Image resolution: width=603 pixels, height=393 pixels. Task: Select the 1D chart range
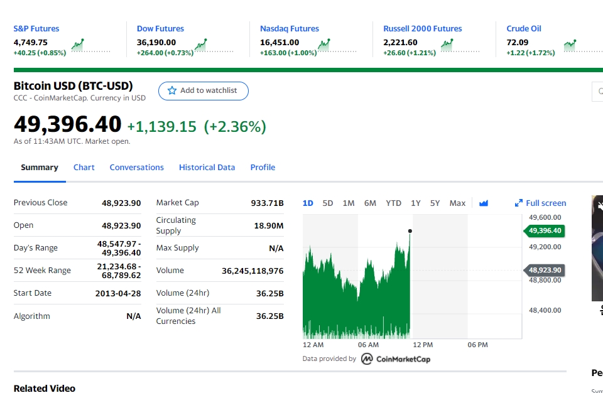tap(308, 203)
